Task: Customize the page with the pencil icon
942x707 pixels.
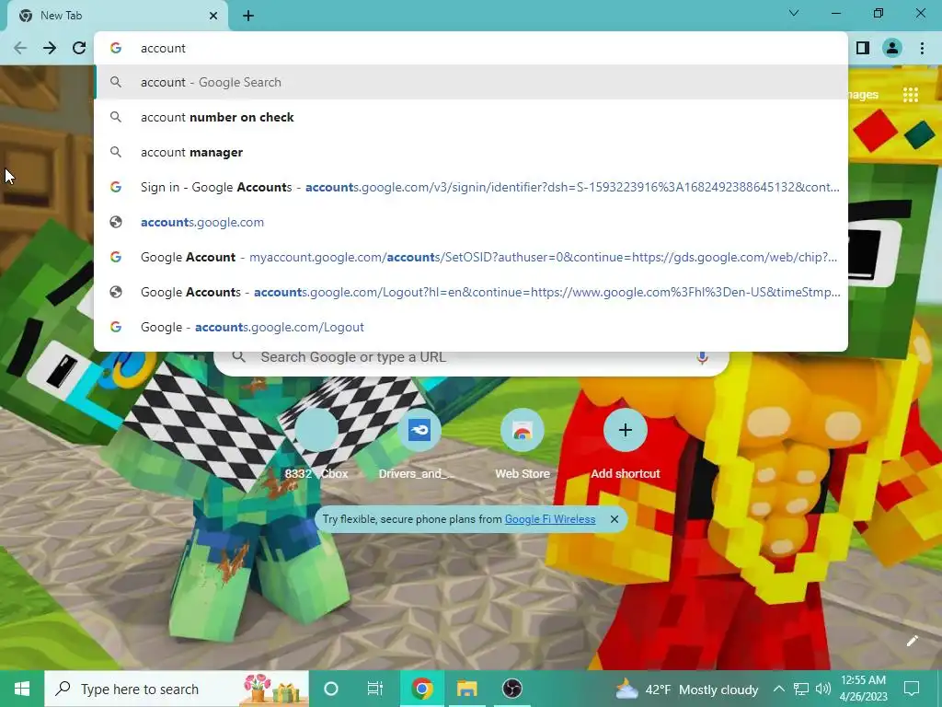Action: coord(912,641)
